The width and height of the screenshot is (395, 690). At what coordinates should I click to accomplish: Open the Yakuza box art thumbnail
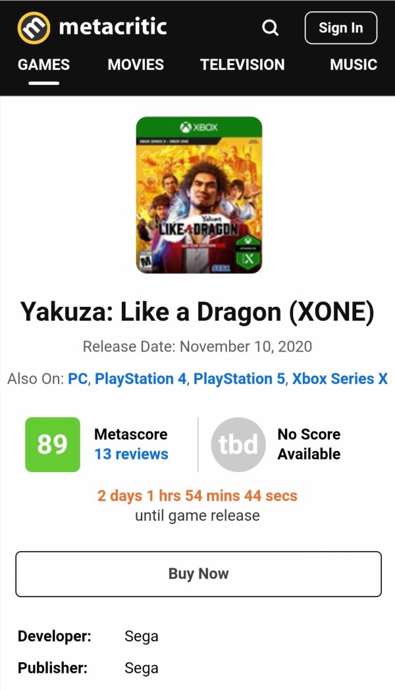pos(199,195)
